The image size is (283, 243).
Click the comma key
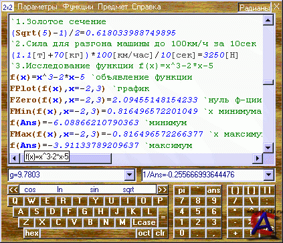coord(213,233)
